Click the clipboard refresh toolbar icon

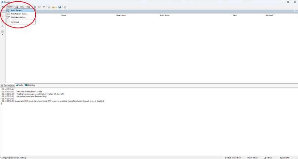(x=65, y=7)
